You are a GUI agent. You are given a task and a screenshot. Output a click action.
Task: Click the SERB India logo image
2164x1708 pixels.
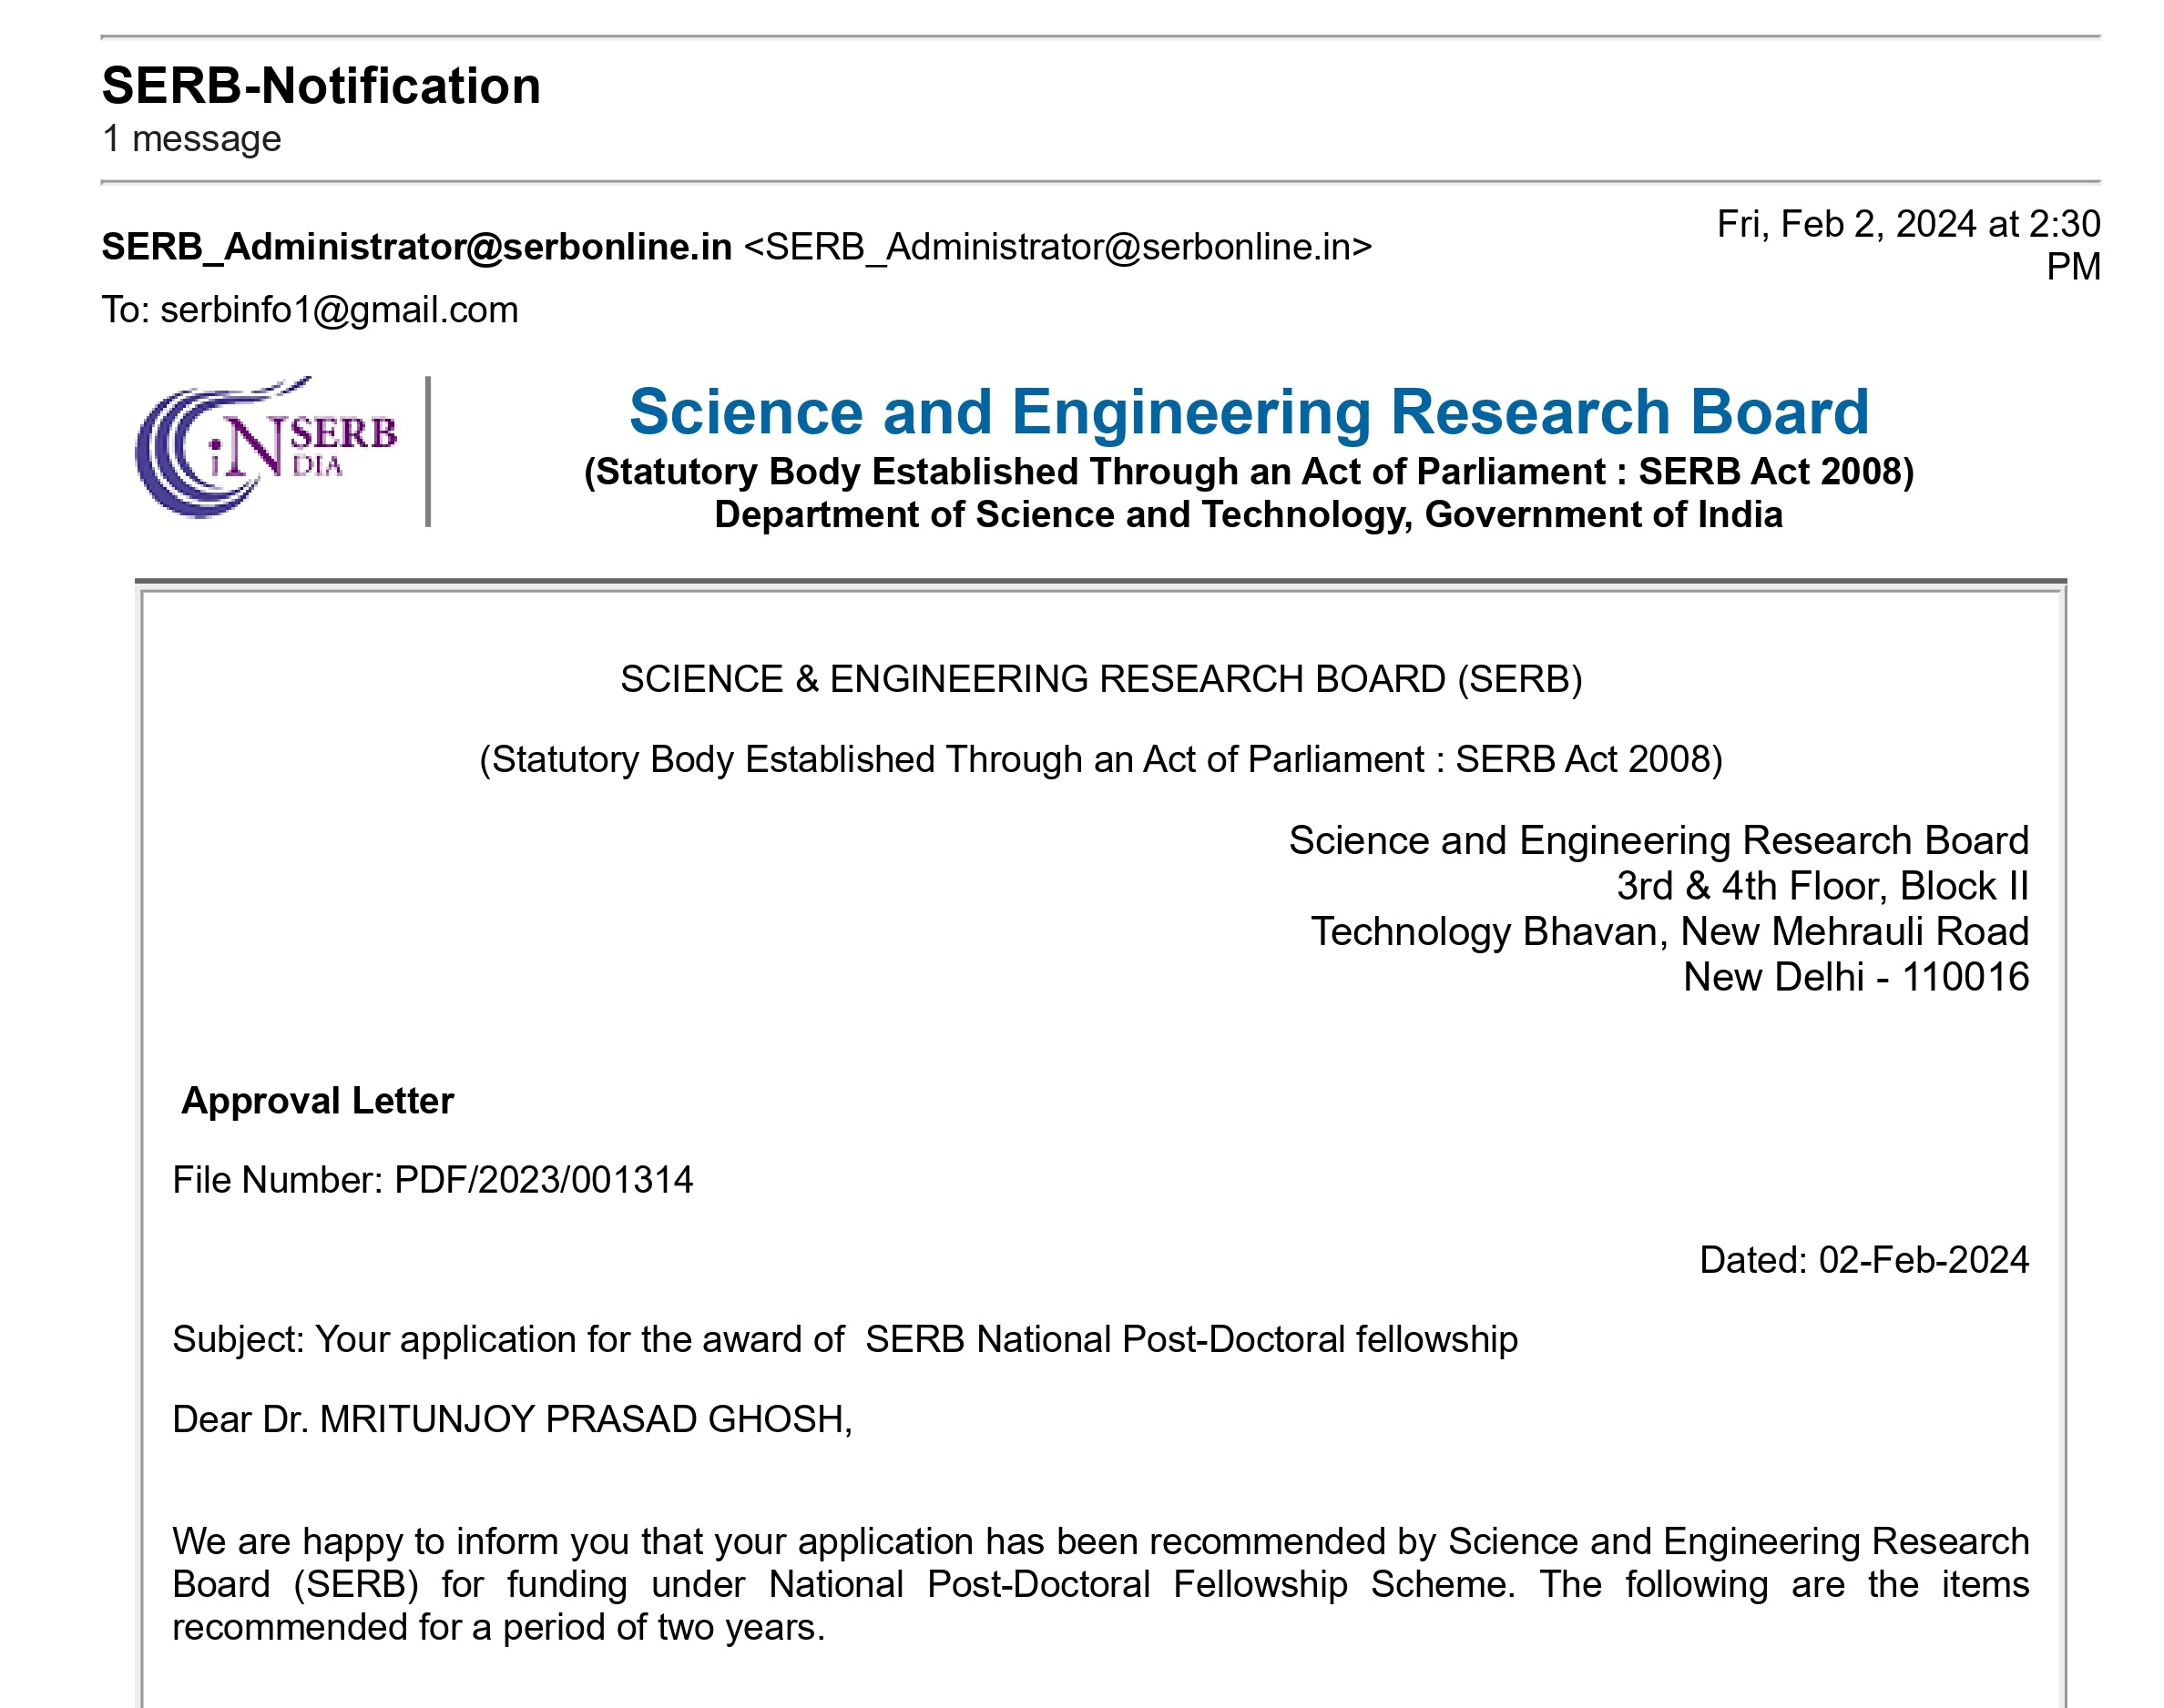266,449
